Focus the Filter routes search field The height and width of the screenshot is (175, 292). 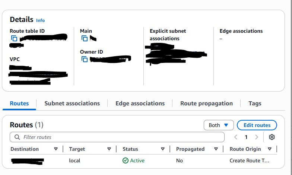coord(119,137)
